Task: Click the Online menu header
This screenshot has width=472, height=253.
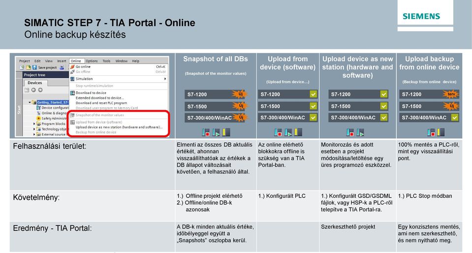Action: click(x=76, y=61)
